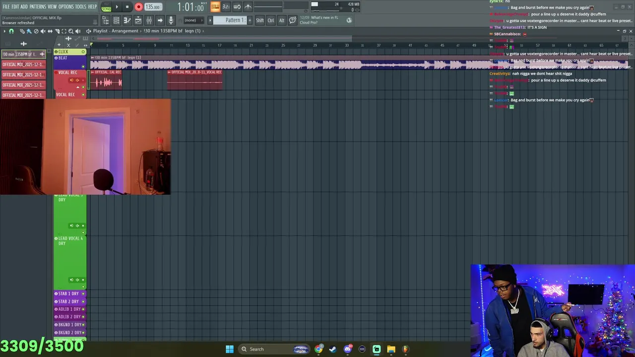Start playback with the Play button
The width and height of the screenshot is (635, 357).
tap(117, 7)
